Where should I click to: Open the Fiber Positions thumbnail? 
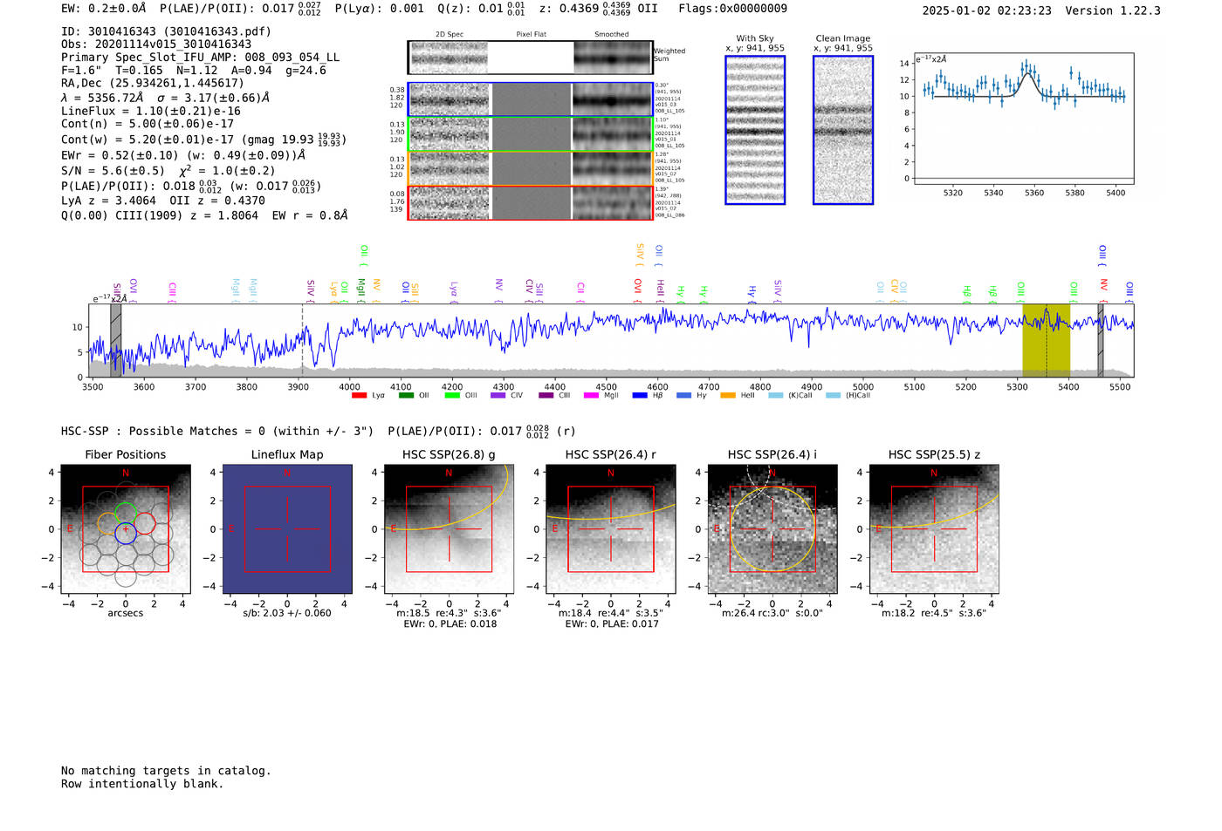[x=126, y=529]
